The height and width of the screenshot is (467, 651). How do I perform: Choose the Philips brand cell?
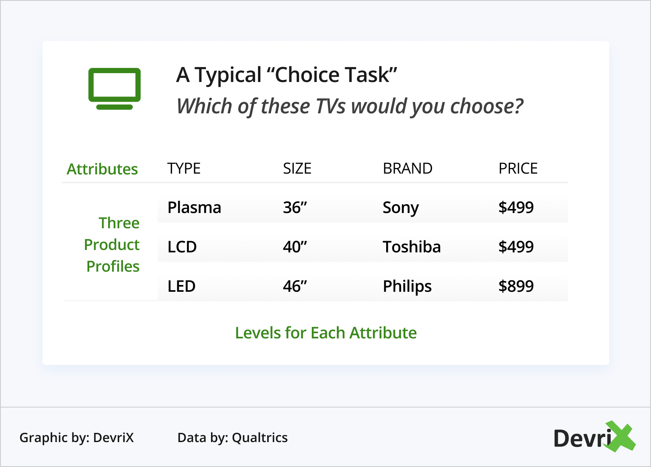[x=407, y=286]
